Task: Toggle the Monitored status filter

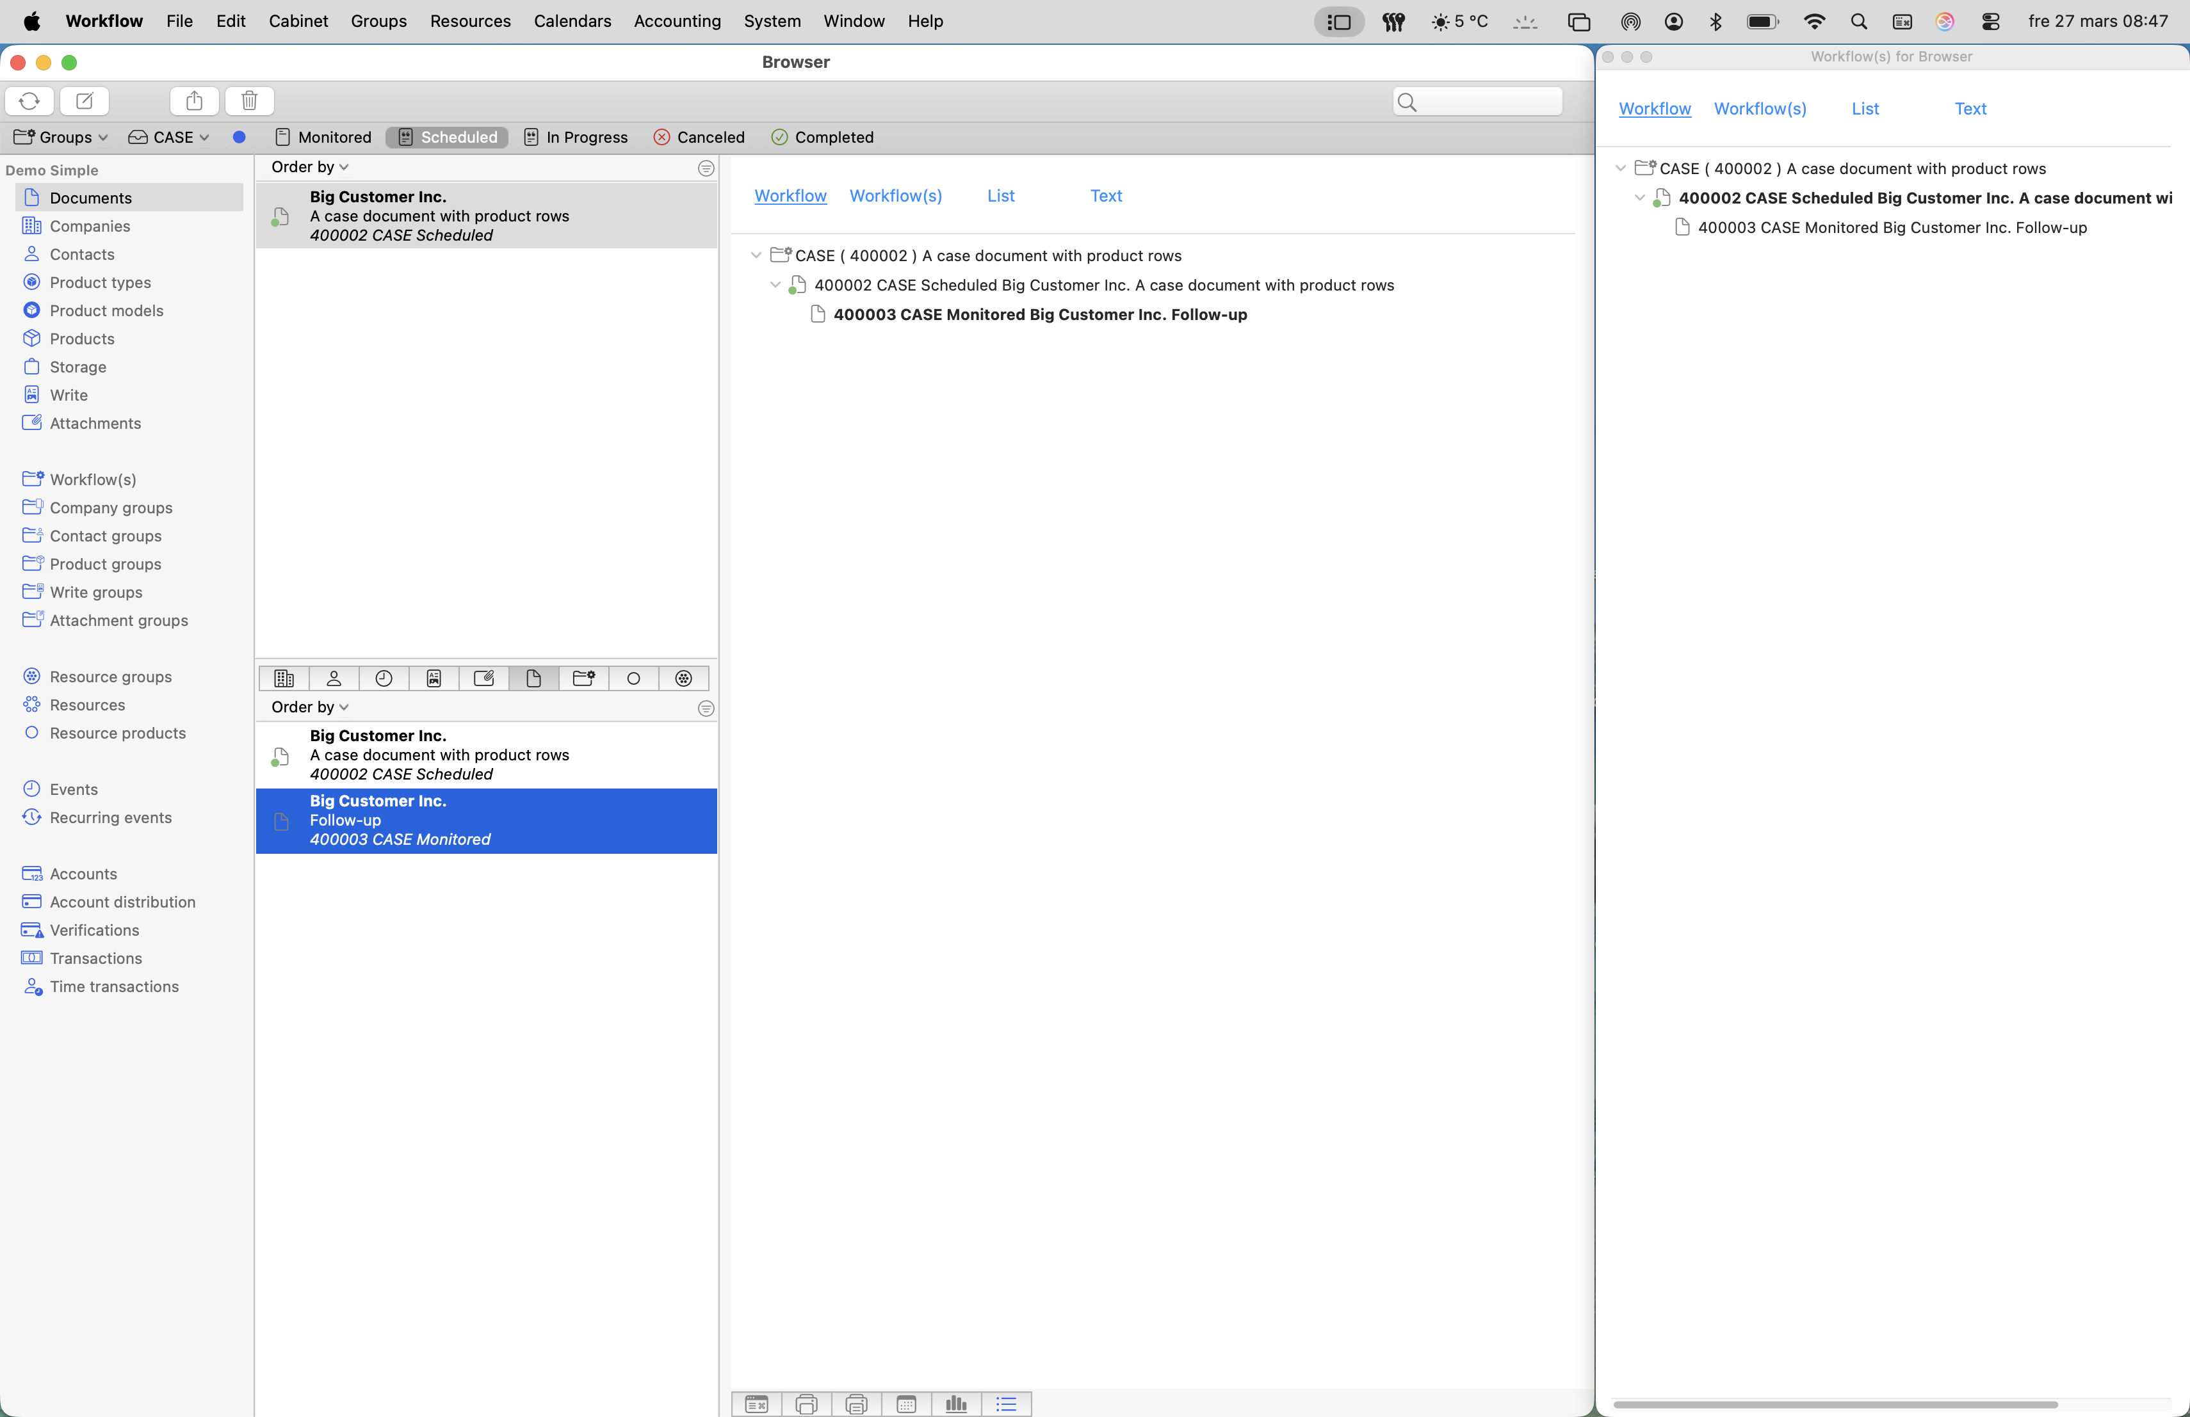Action: (x=323, y=137)
